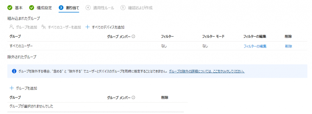
Task: Click the plus icon for excluded グループを追加
Action: pyautogui.click(x=12, y=88)
